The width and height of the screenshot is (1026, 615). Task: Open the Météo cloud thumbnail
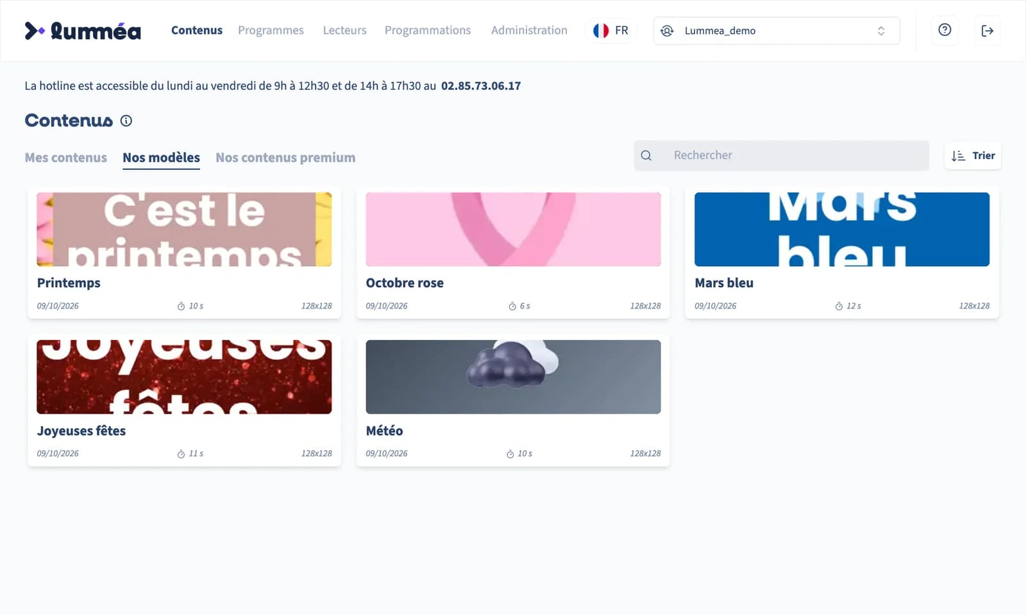point(513,377)
